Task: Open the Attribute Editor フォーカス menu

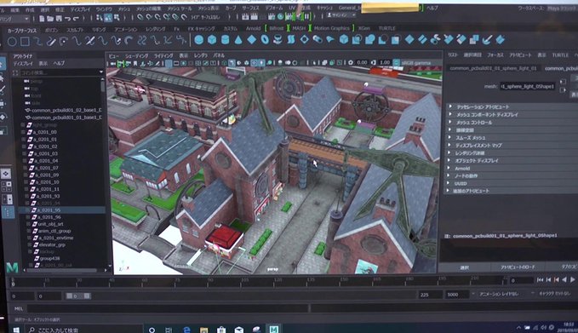Action: [495, 55]
